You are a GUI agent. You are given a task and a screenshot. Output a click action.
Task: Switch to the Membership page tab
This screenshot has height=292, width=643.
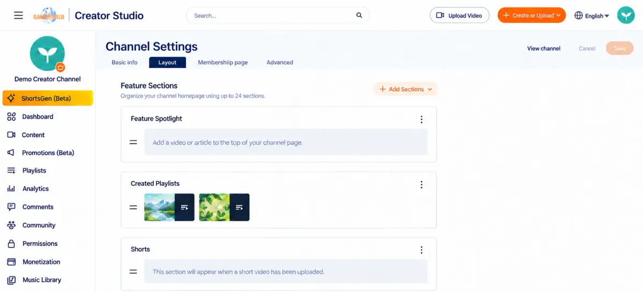(x=223, y=63)
